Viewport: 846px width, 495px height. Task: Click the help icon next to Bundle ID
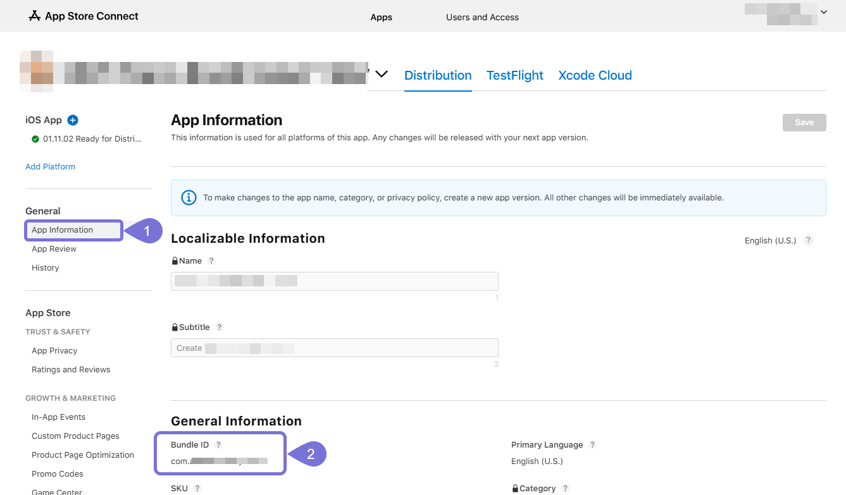click(218, 445)
